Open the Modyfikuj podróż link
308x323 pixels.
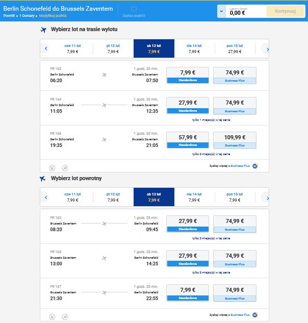[x=53, y=16]
